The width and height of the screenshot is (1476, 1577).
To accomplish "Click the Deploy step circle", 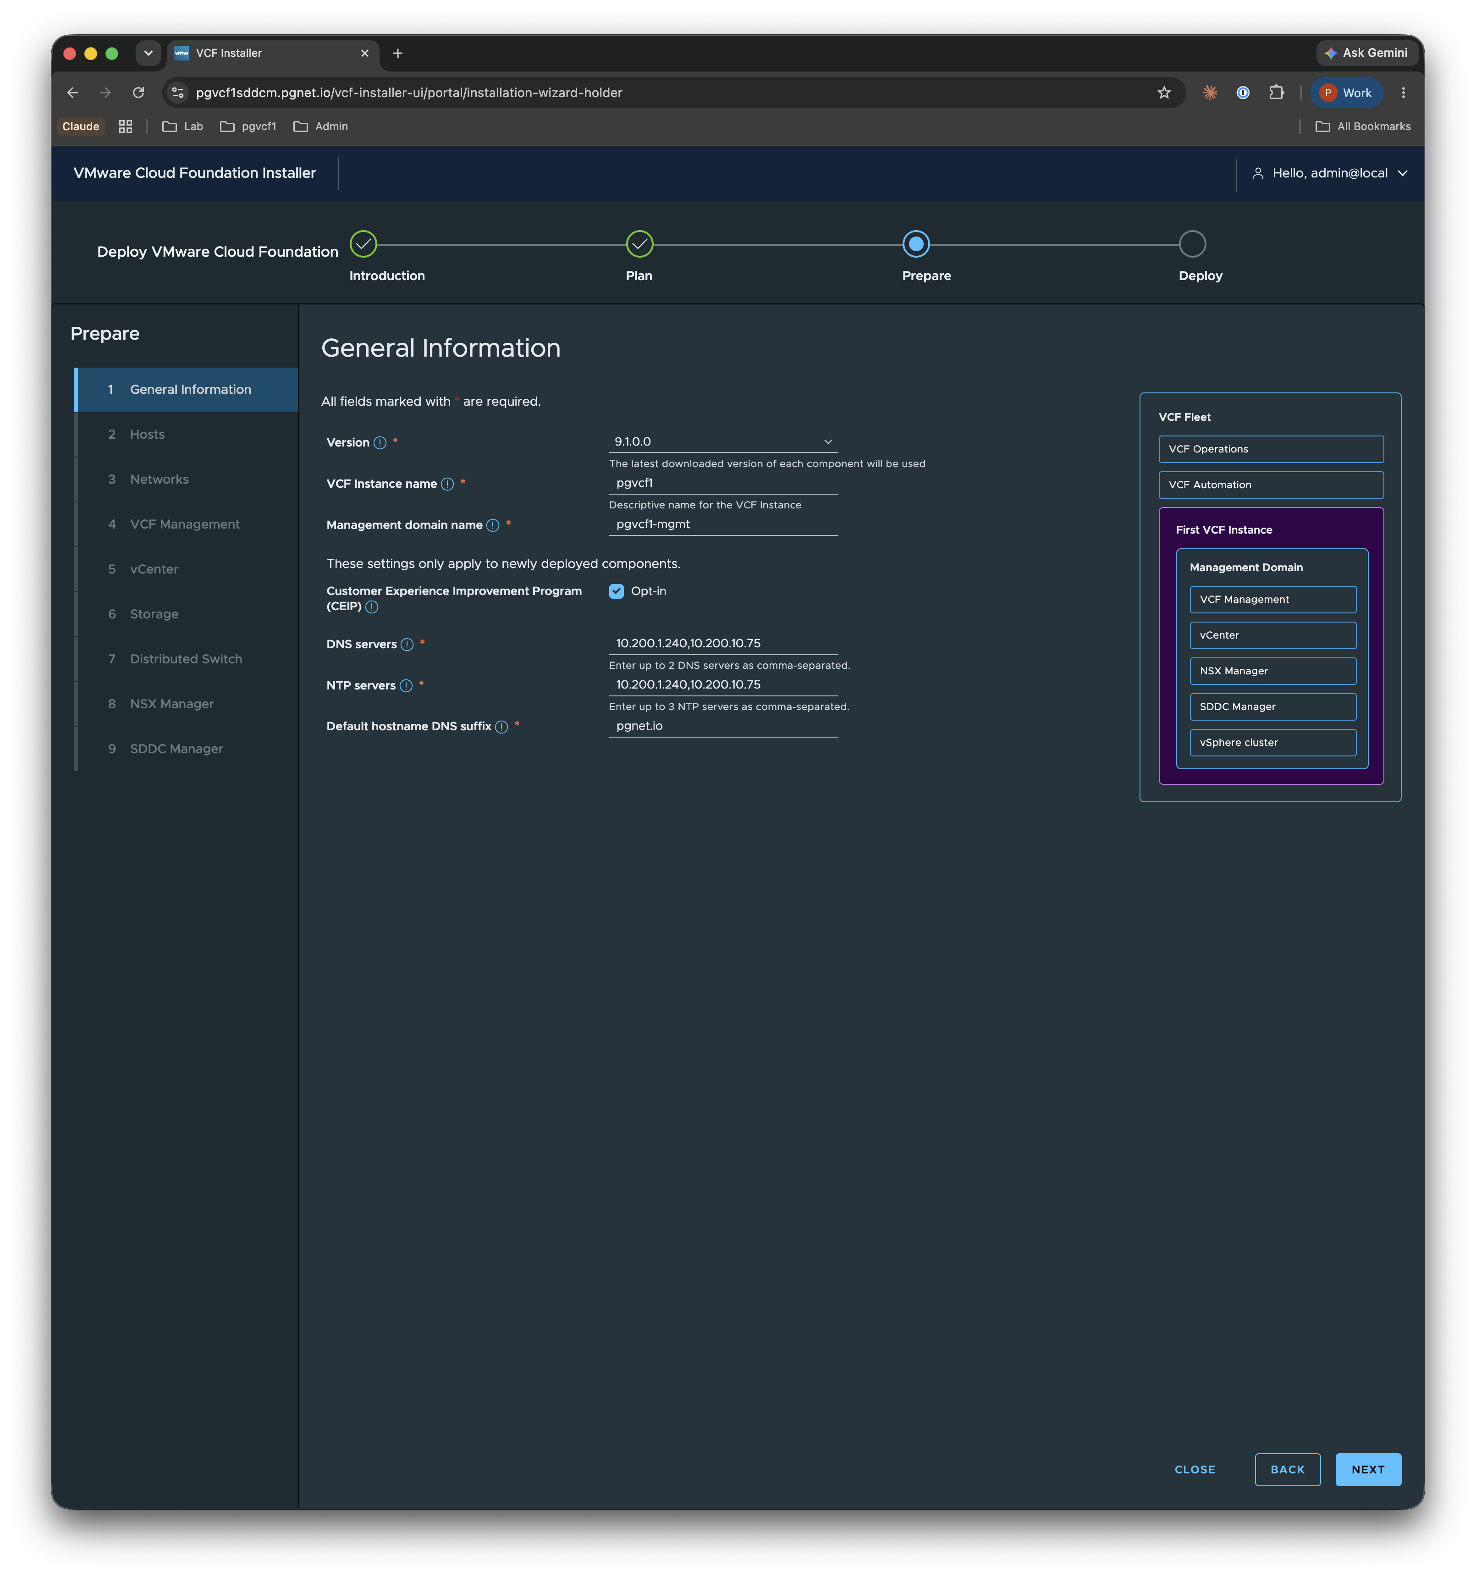I will [1192, 244].
